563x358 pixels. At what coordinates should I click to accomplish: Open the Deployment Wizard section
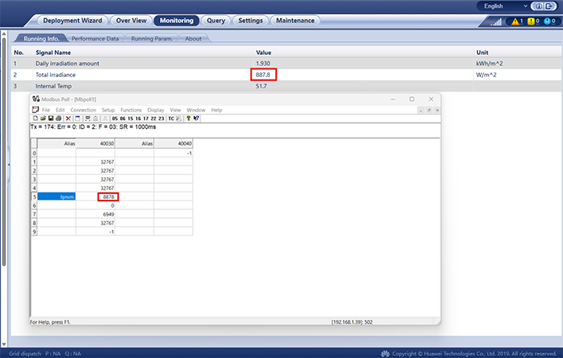tap(71, 21)
